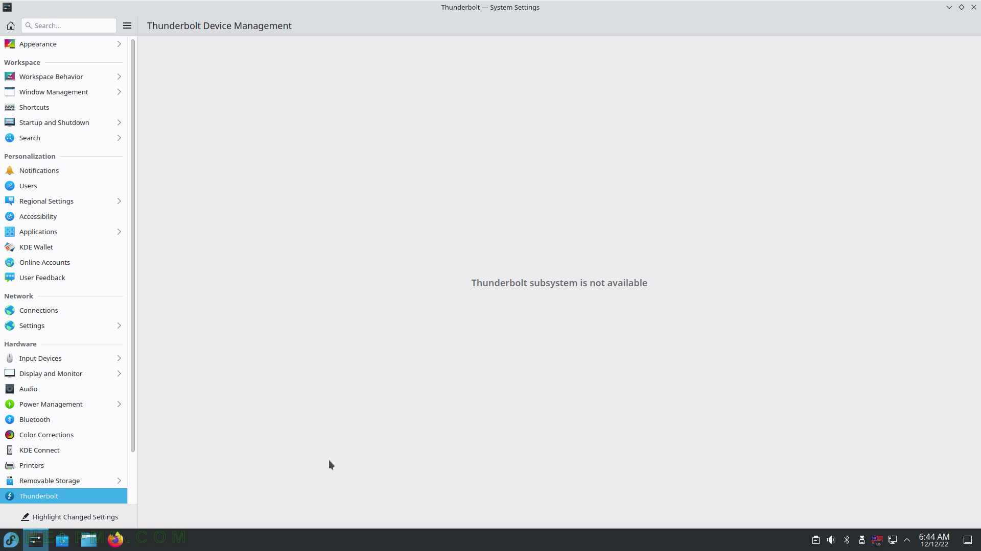Screen dimensions: 981x551
Task: Expand the Network Settings chevron
Action: pos(119,325)
